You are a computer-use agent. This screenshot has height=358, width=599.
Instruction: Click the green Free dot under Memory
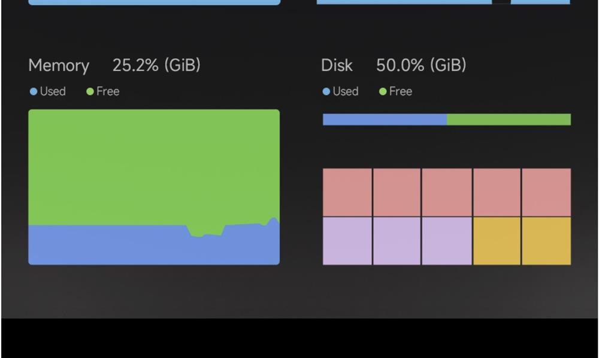90,91
